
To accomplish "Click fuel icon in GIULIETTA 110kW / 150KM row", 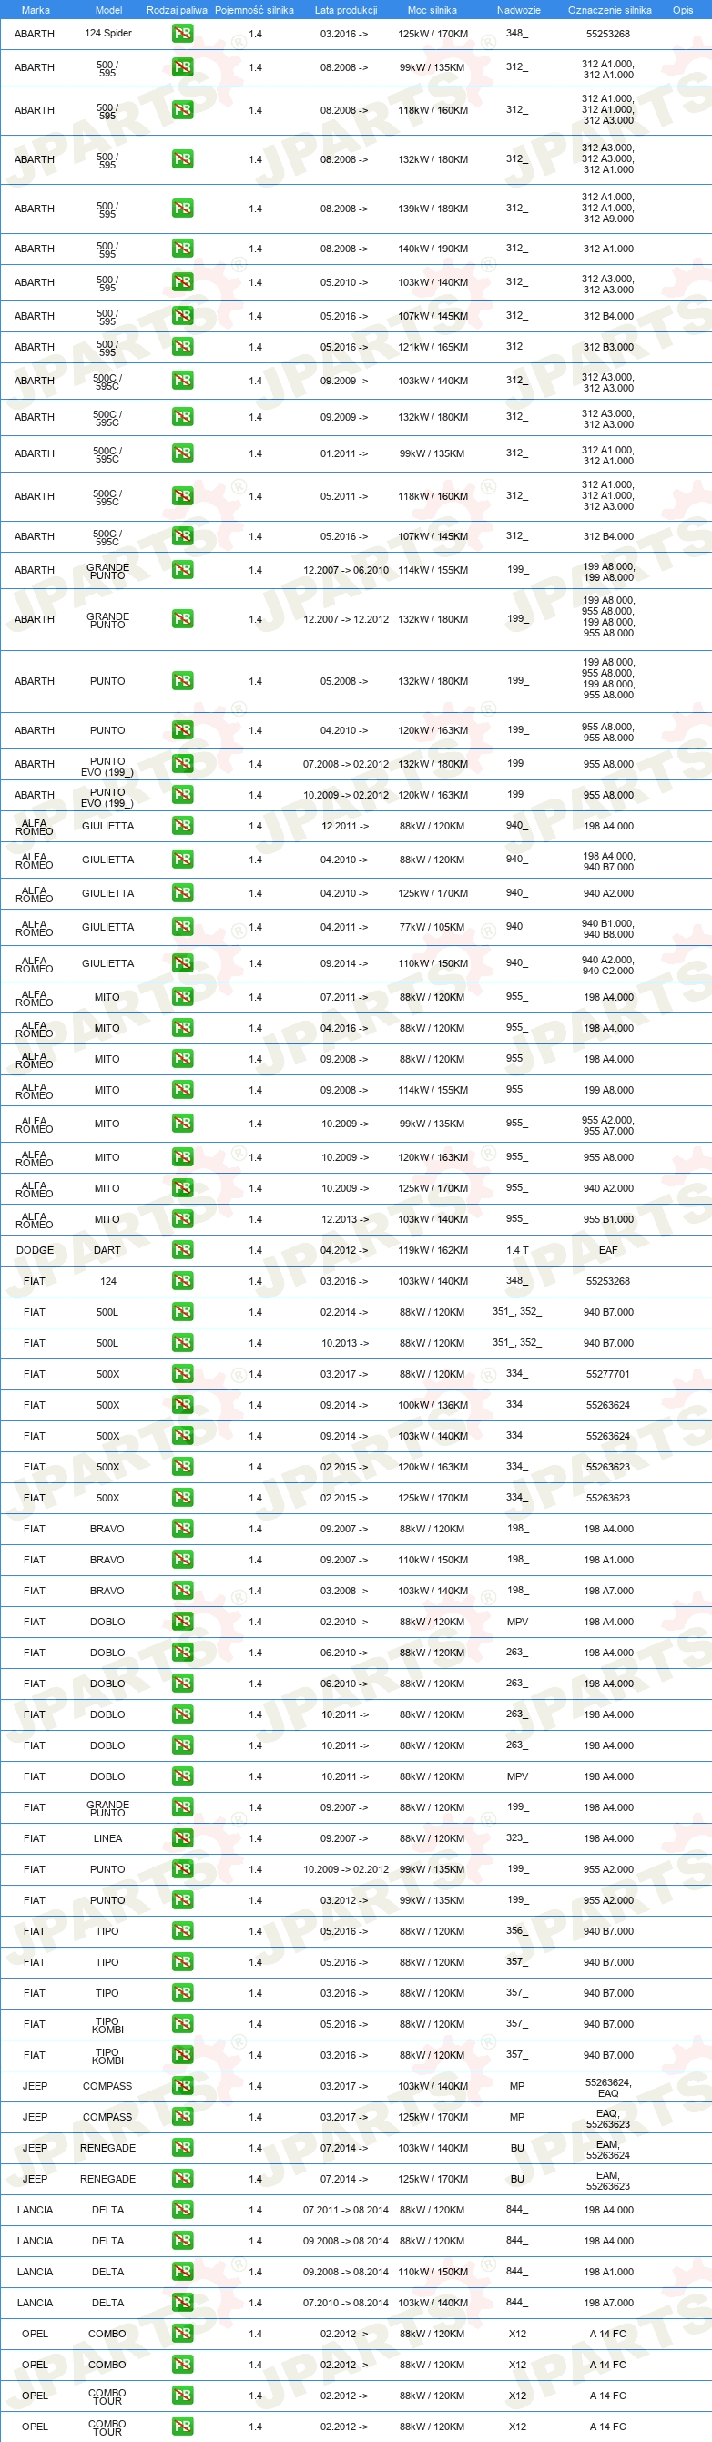I will tap(182, 962).
